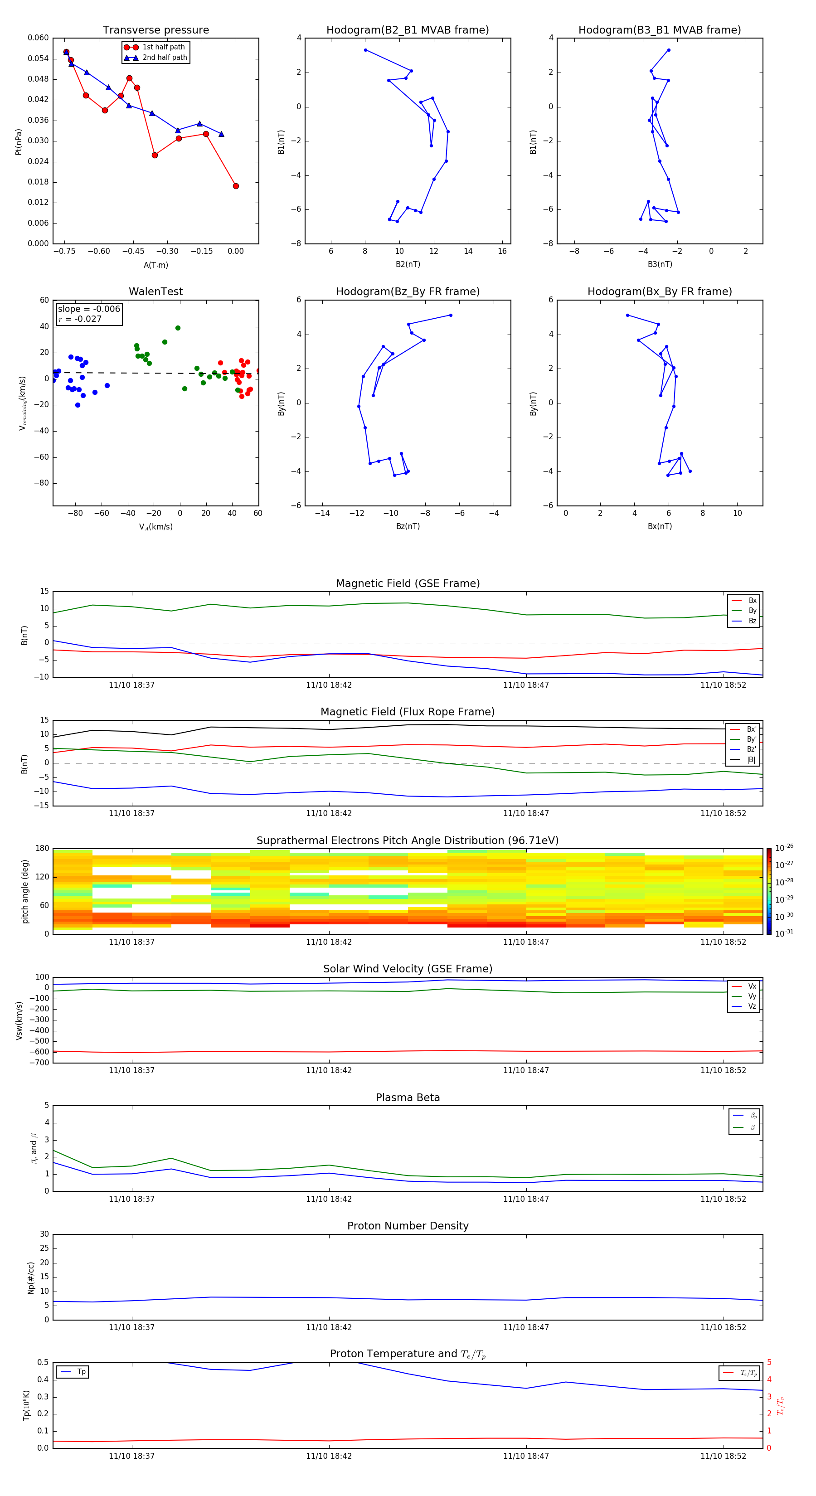Click the 'Transverse pressure' plot title
The height and width of the screenshot is (1496, 816).
(155, 29)
